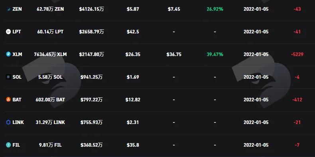The height and width of the screenshot is (157, 315).
Task: Click the 39.47% XLM gain percentage
Action: coord(215,54)
